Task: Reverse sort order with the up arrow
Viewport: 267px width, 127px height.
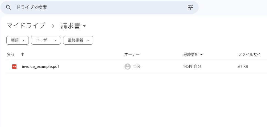Action: [23, 54]
